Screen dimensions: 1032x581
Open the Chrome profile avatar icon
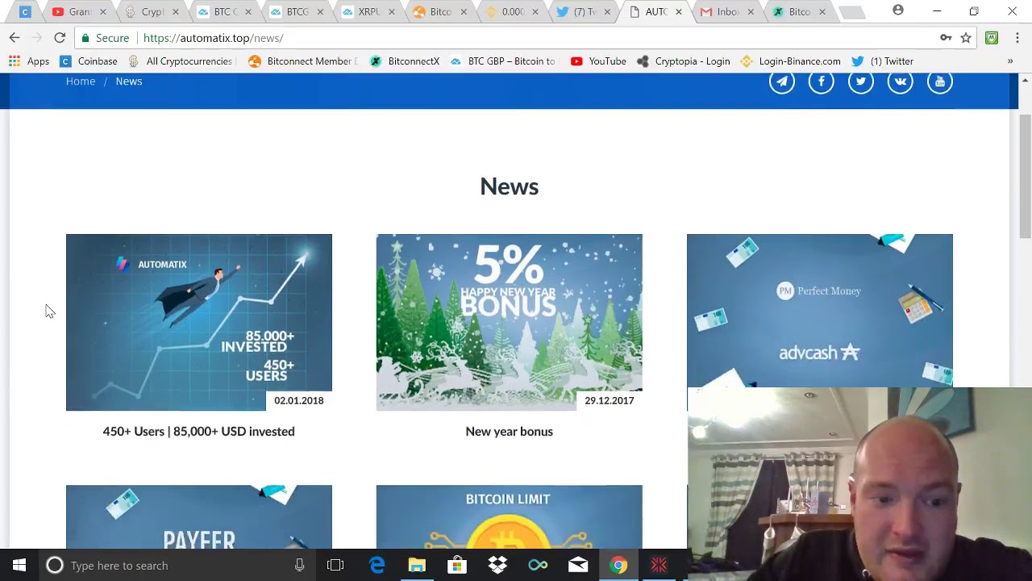(x=898, y=10)
